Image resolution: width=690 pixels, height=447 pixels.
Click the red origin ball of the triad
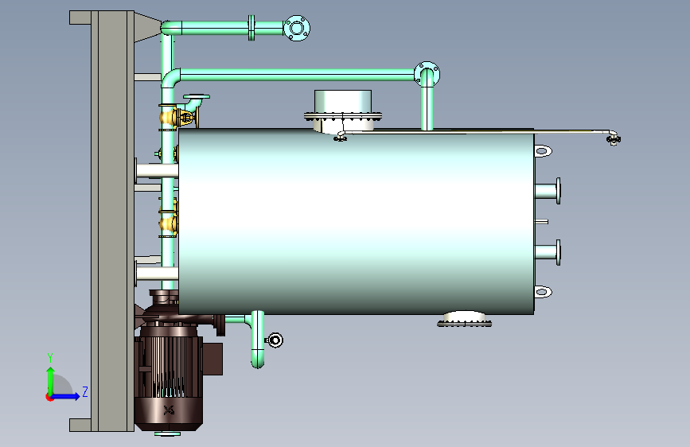[x=49, y=397]
